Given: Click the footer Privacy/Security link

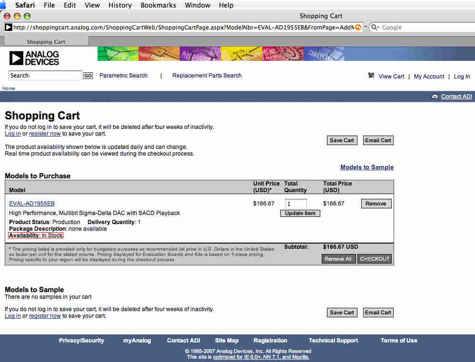Looking at the screenshot, I should (x=81, y=340).
